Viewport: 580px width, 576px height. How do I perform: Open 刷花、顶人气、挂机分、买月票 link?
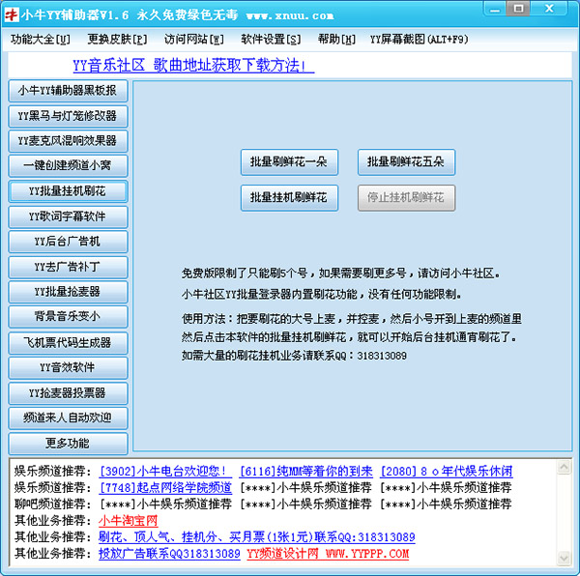click(x=257, y=537)
